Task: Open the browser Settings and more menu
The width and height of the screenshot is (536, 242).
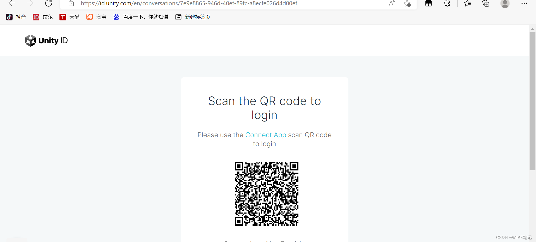Action: point(524,3)
